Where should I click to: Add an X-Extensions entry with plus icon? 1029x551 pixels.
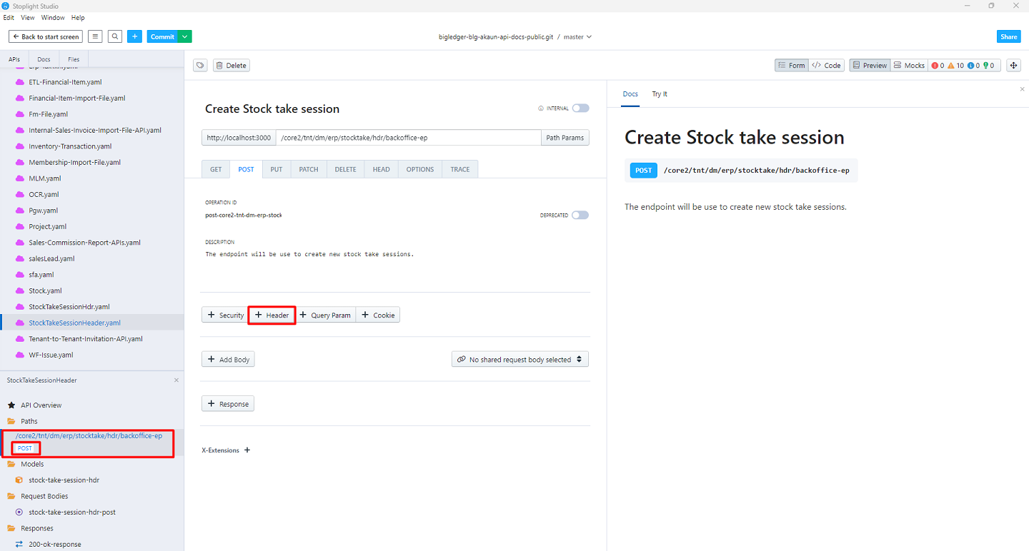coord(247,450)
